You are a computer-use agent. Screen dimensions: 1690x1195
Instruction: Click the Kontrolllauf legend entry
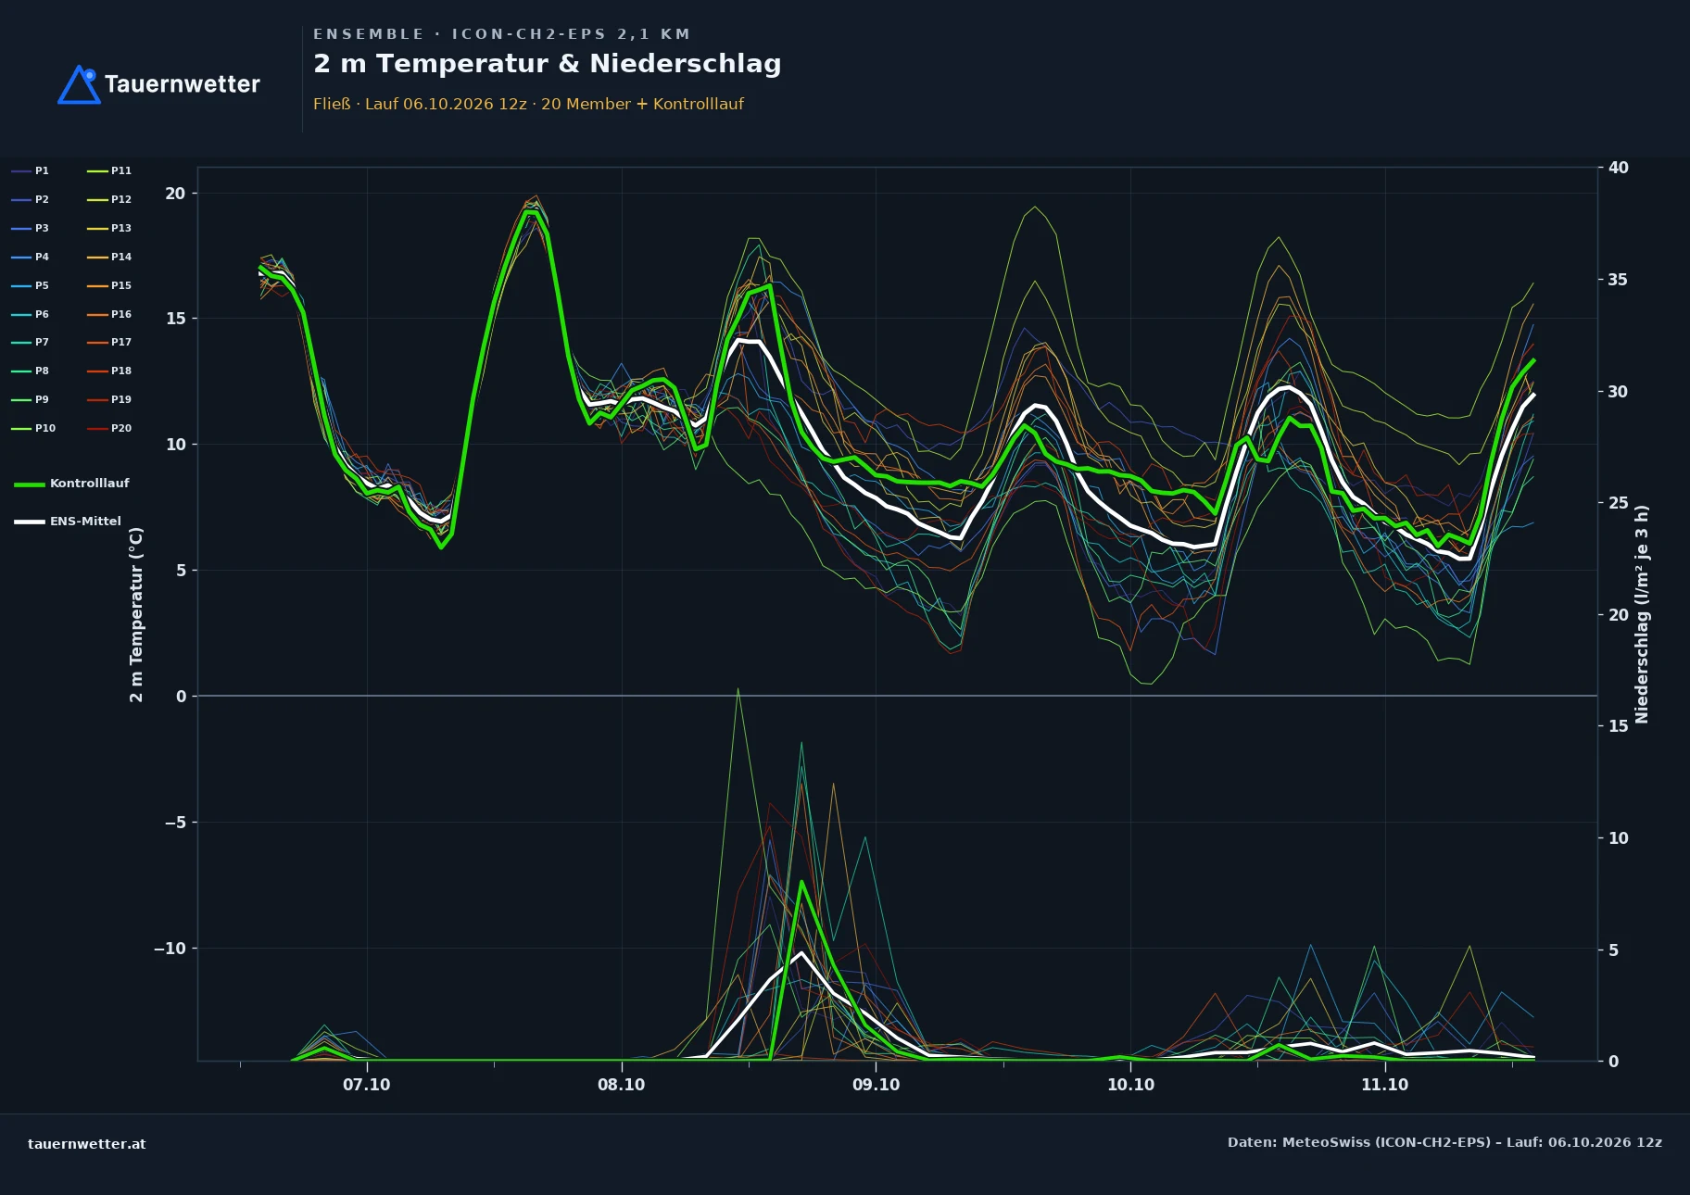coord(71,484)
